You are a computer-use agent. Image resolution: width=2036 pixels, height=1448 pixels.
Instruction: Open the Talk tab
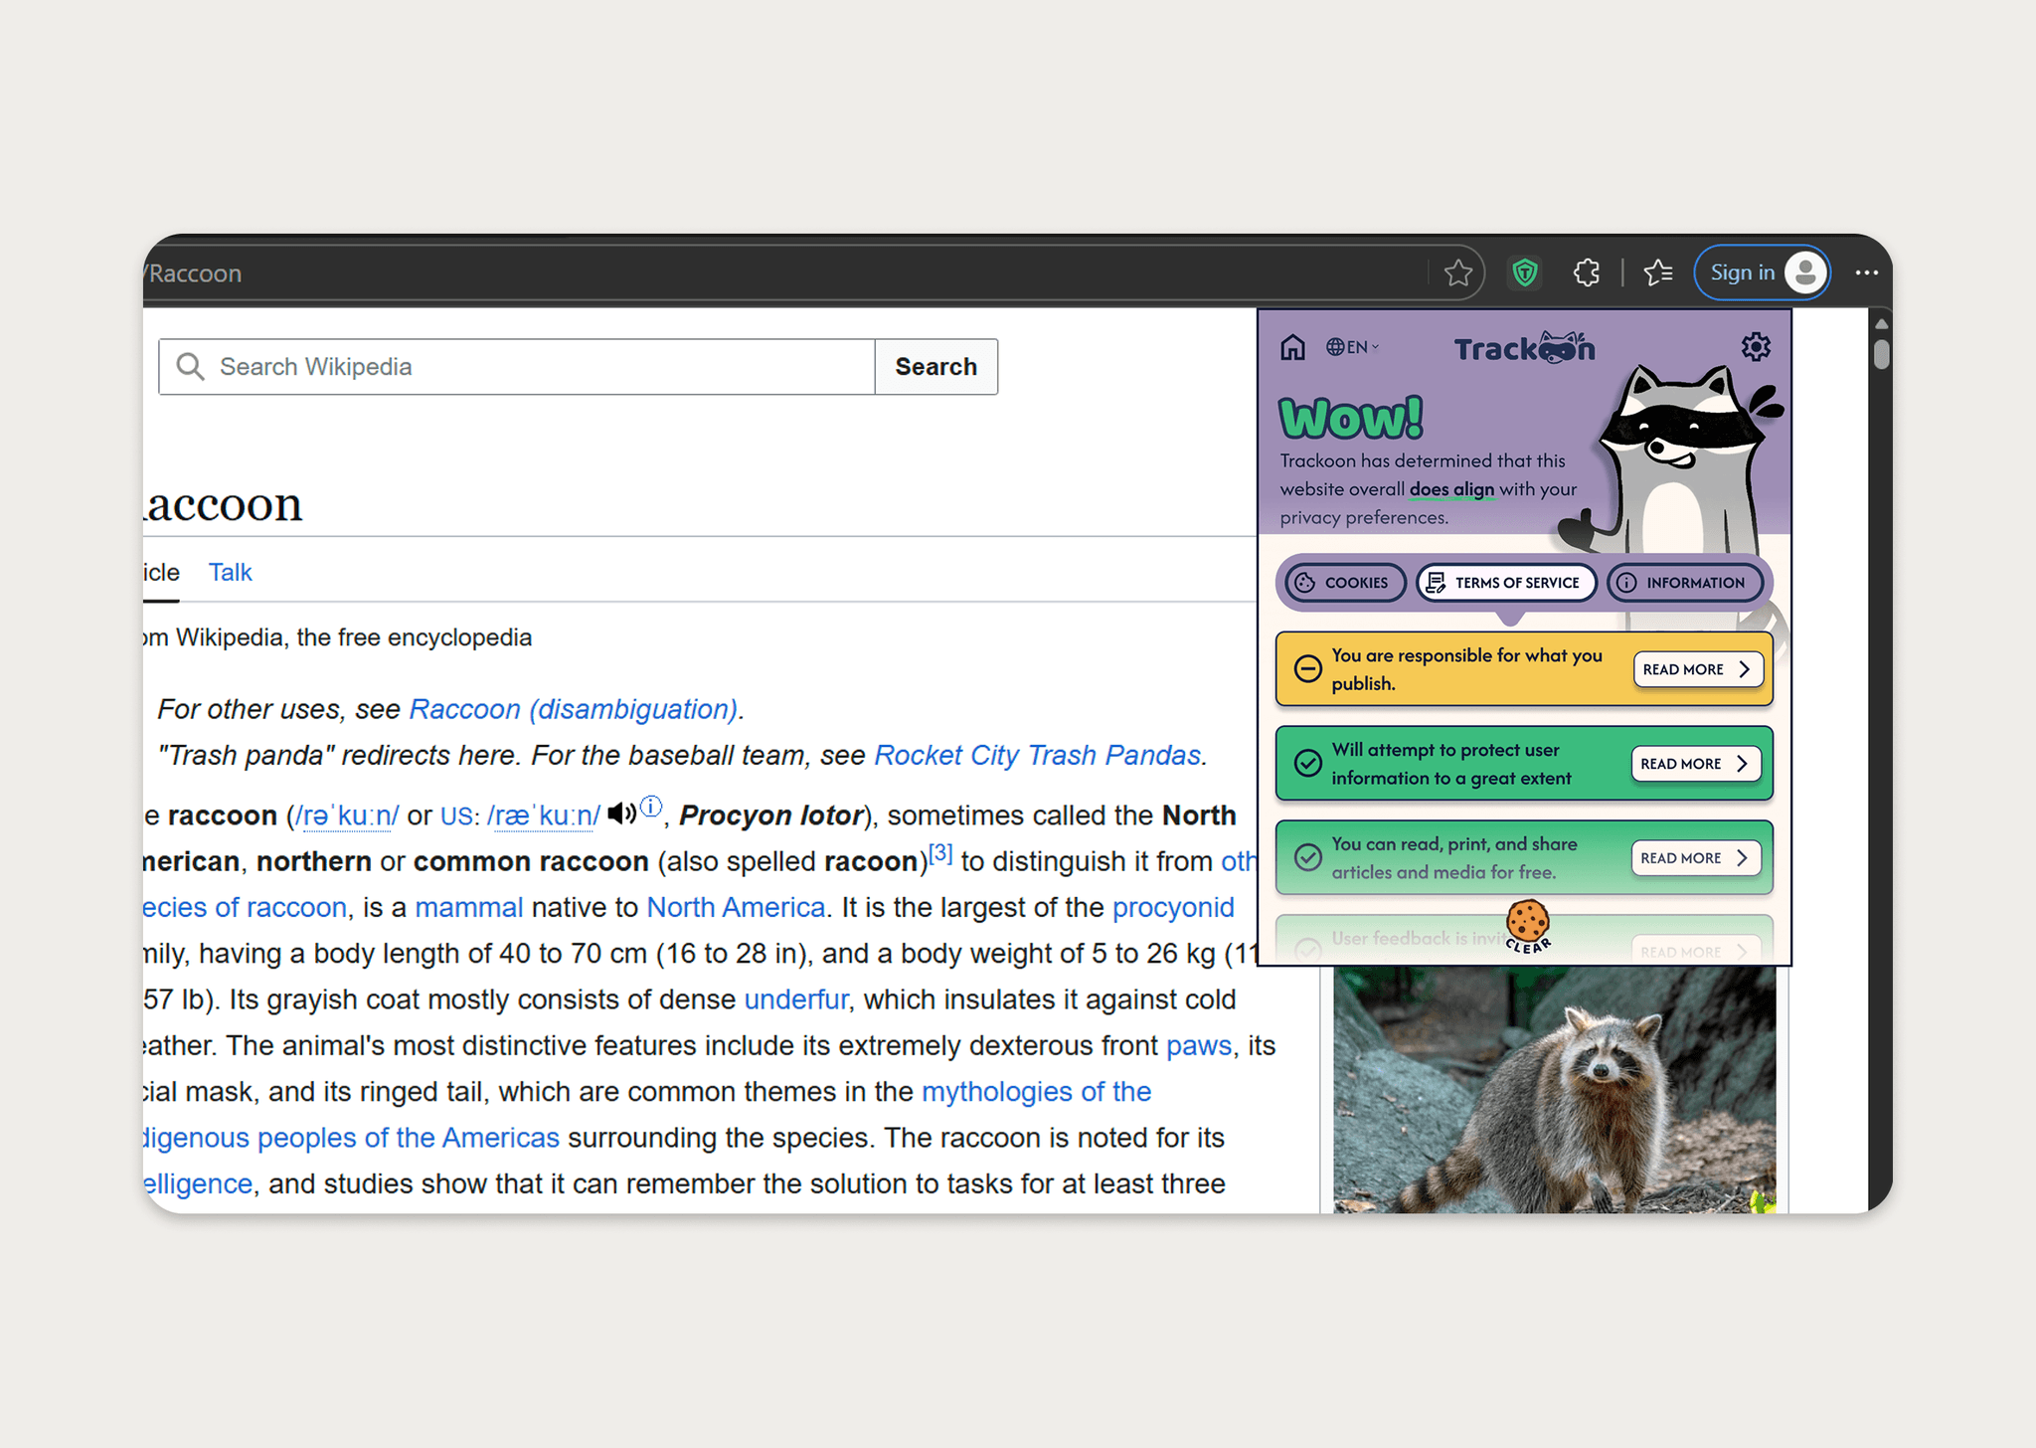coord(230,573)
